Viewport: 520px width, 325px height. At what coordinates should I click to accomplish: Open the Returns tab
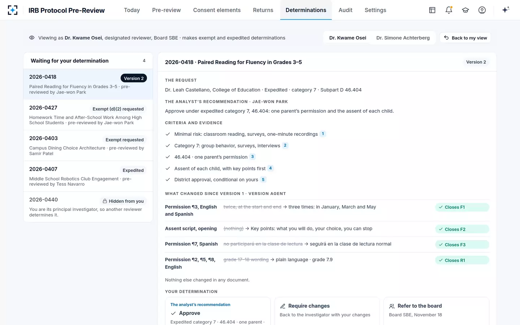point(263,10)
